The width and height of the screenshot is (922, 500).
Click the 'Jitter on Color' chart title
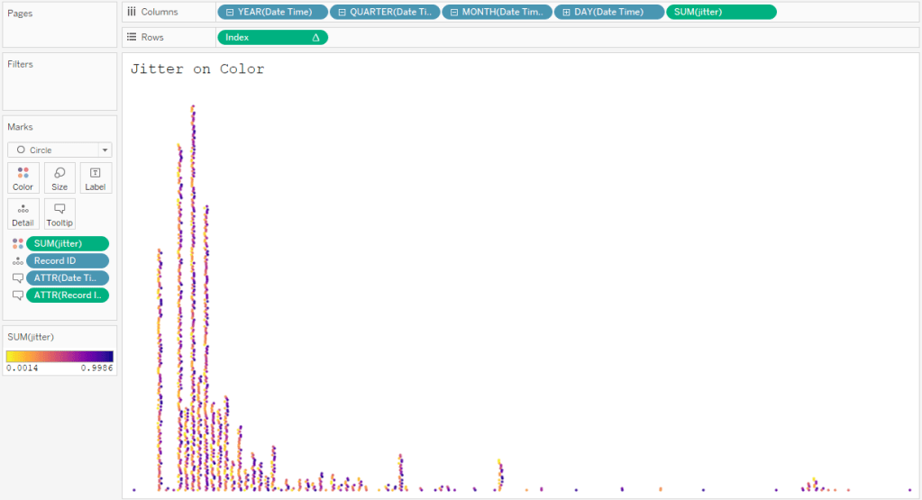[197, 69]
